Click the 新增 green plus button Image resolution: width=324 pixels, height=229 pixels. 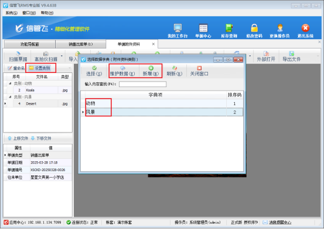tap(151, 71)
